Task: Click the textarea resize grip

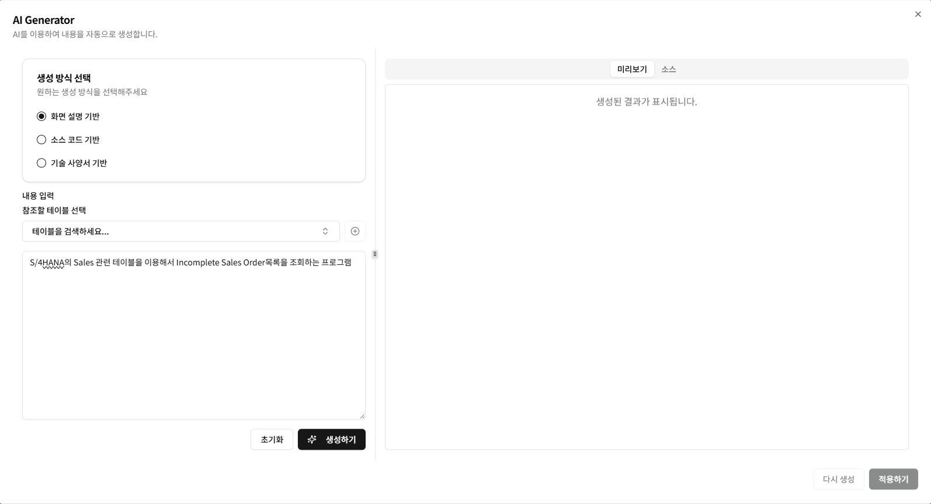Action: [362, 415]
